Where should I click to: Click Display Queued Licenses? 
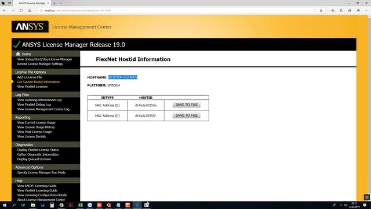(34, 159)
